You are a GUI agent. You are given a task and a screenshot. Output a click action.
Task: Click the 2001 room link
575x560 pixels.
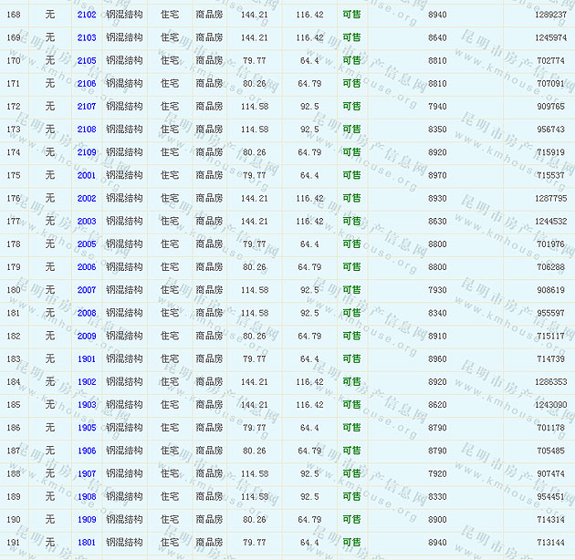[87, 175]
